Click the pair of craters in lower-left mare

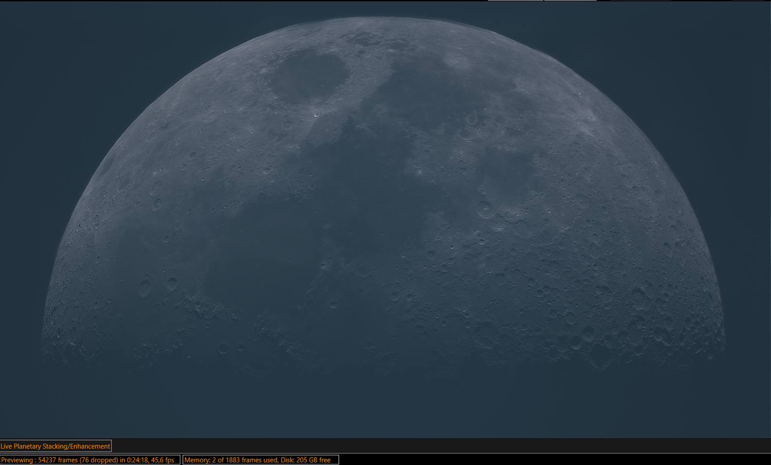(x=158, y=285)
